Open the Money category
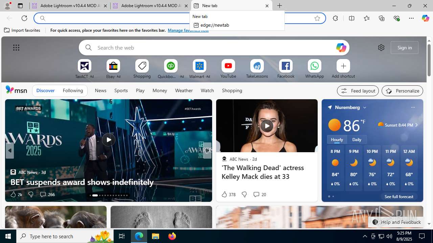433x243 pixels. (x=160, y=90)
